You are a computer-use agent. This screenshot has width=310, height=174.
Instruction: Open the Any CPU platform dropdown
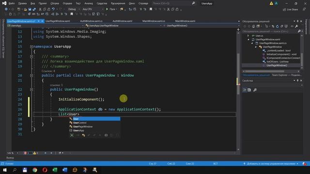pyautogui.click(x=93, y=9)
